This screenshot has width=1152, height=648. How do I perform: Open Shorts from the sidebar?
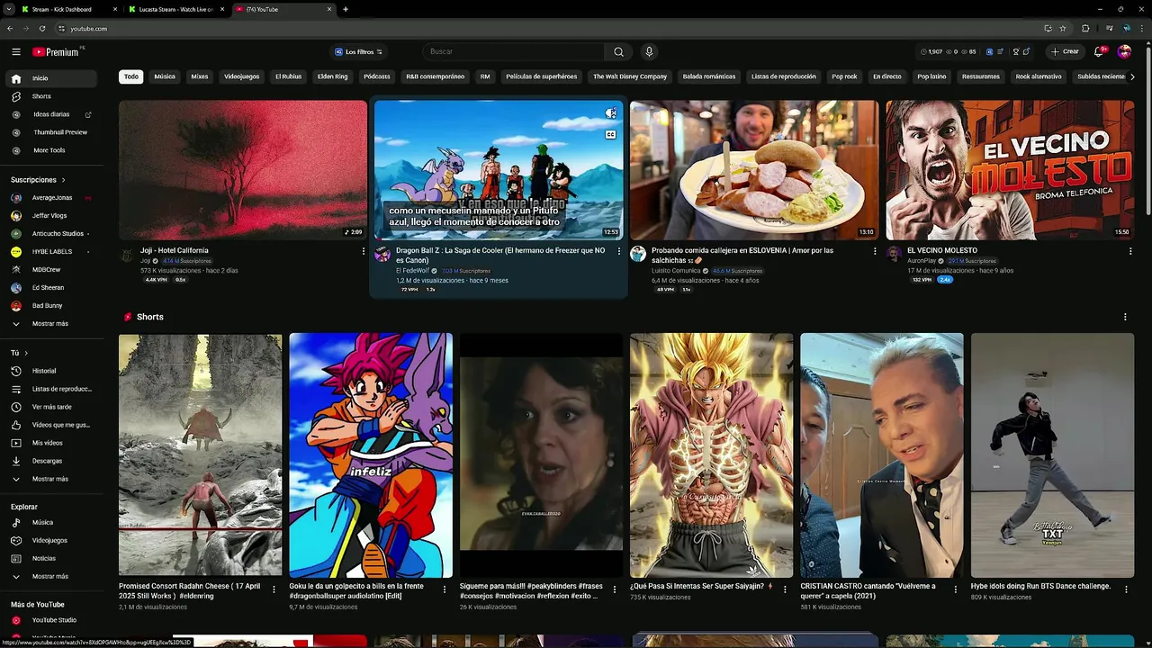[x=50, y=96]
